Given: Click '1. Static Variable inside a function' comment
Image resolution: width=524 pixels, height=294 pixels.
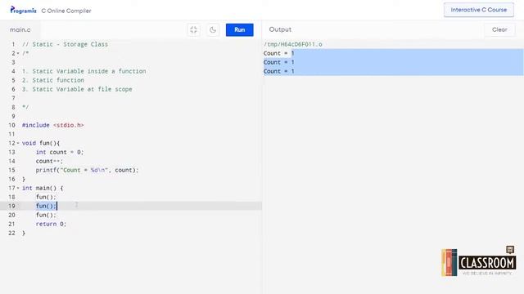Looking at the screenshot, I should [84, 71].
